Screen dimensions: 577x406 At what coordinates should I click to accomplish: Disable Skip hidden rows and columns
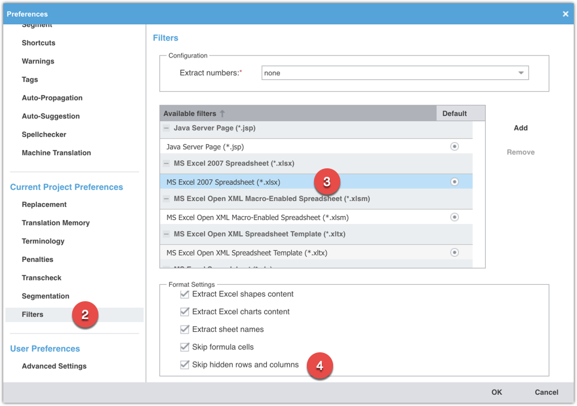coord(184,365)
